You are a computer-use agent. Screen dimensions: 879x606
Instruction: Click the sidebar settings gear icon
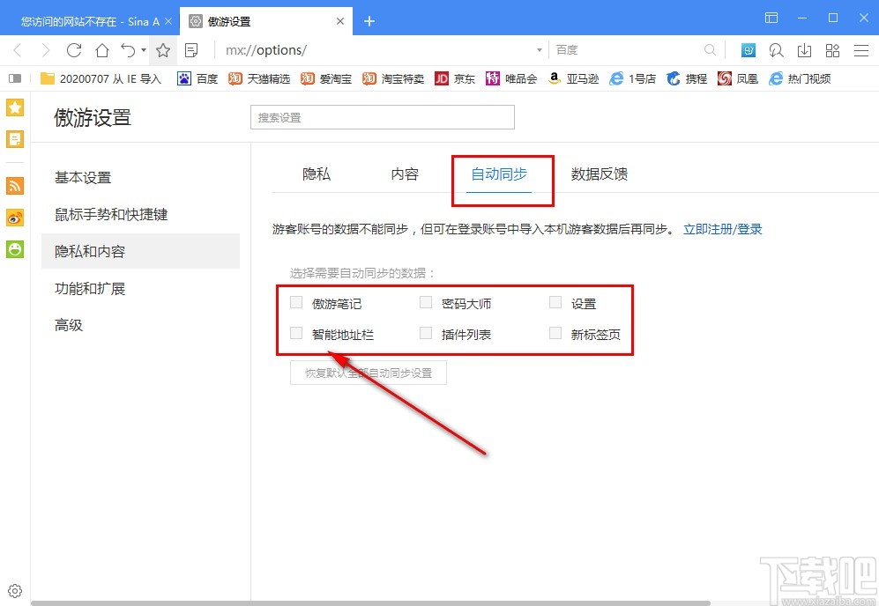[x=15, y=591]
